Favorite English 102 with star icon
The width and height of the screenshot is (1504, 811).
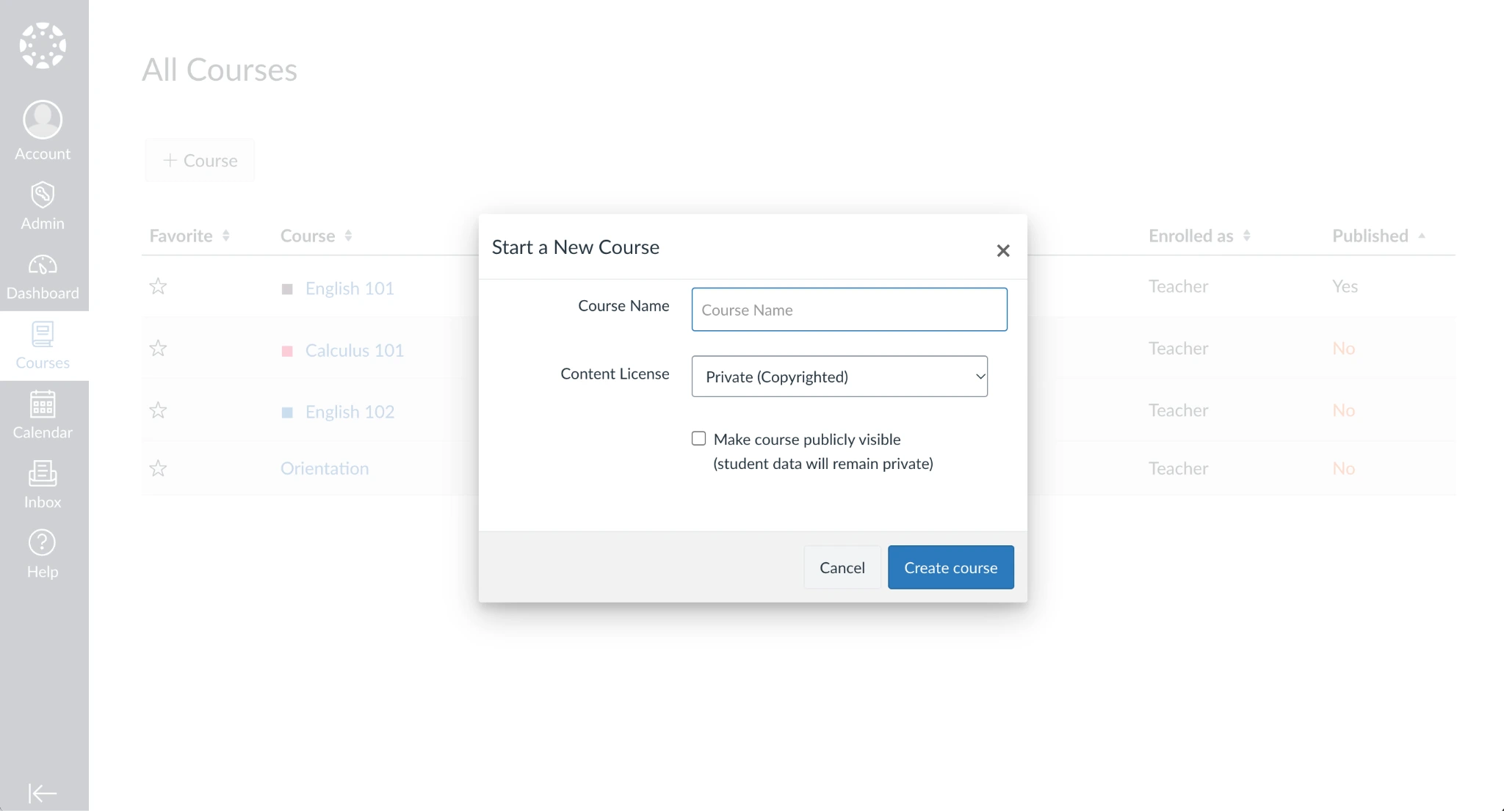point(158,410)
